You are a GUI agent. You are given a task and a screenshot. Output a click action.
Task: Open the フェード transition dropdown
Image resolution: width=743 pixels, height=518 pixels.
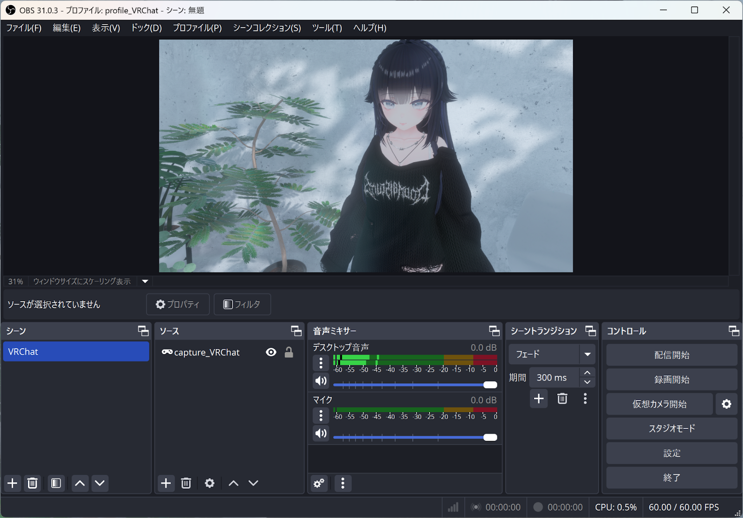pos(587,354)
